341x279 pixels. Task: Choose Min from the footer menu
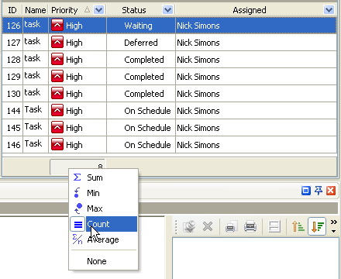pos(104,193)
